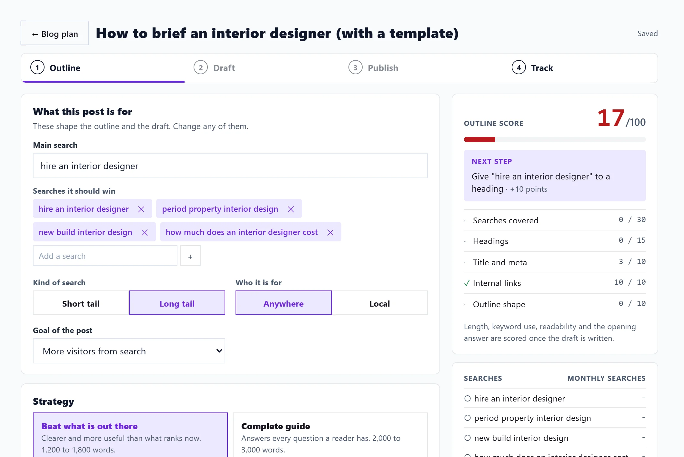The height and width of the screenshot is (457, 684).
Task: Click circle beside 'period property interior design' in Searches
Action: coord(468,418)
